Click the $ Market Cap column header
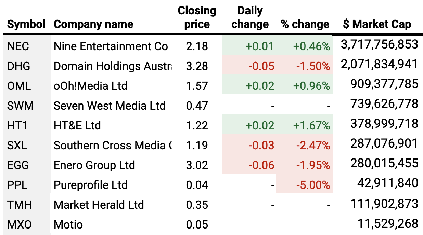 [377, 24]
